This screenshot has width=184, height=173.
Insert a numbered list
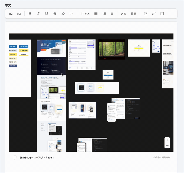coord(104,14)
